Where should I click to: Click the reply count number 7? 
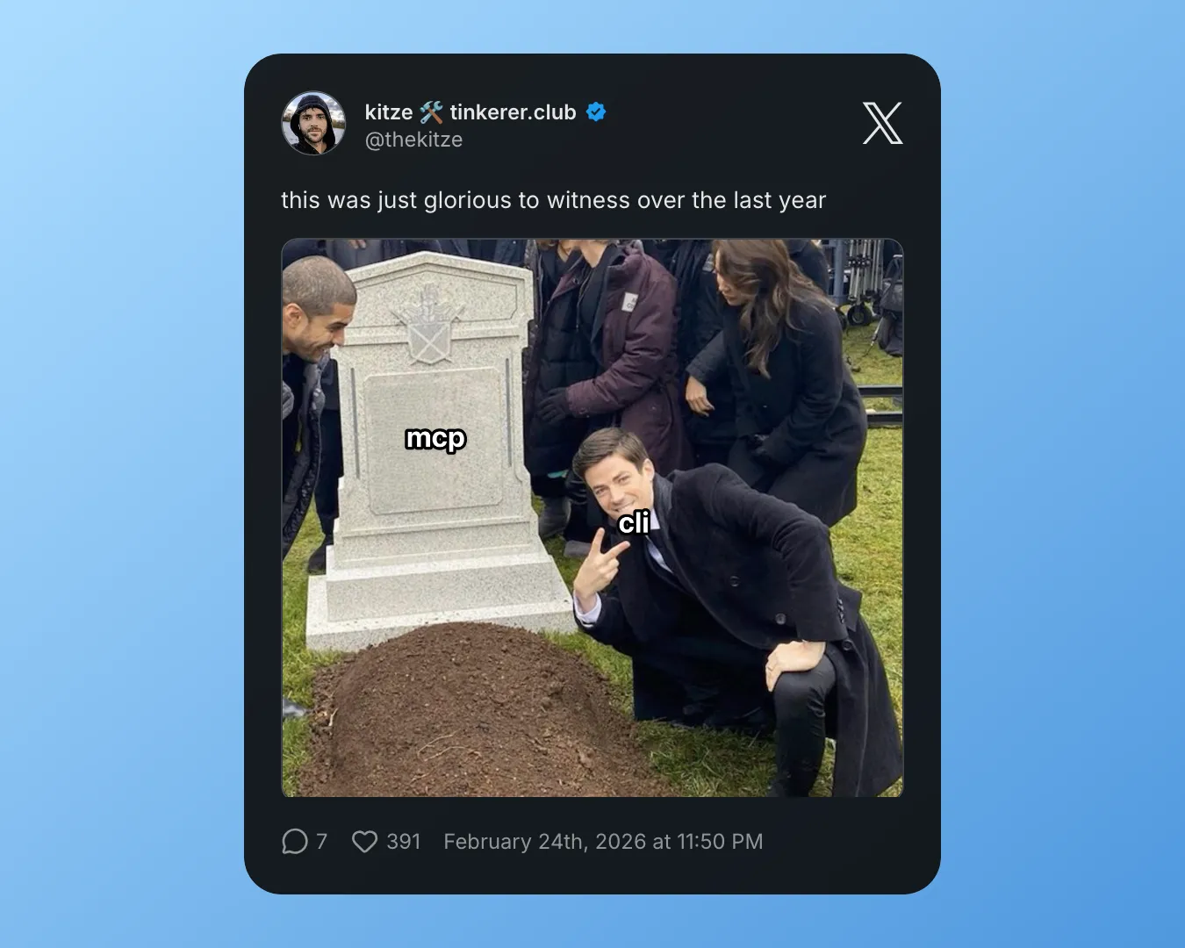tap(321, 842)
